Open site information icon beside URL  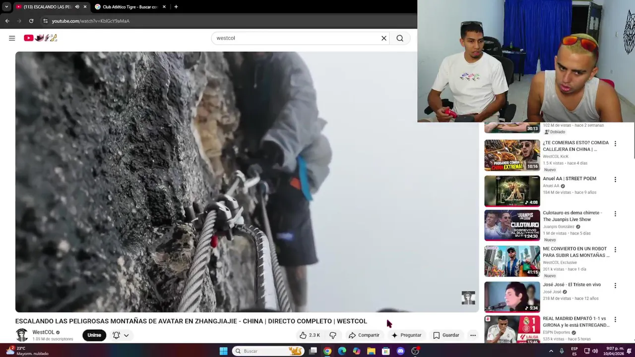[45, 21]
